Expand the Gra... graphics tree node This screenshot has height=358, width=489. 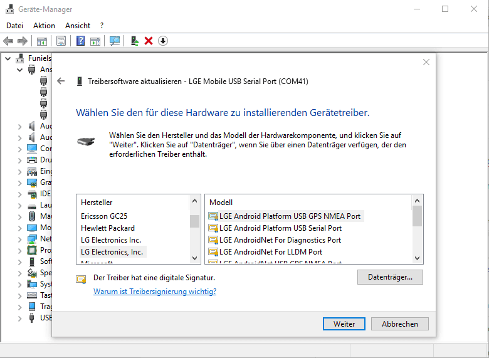point(19,182)
